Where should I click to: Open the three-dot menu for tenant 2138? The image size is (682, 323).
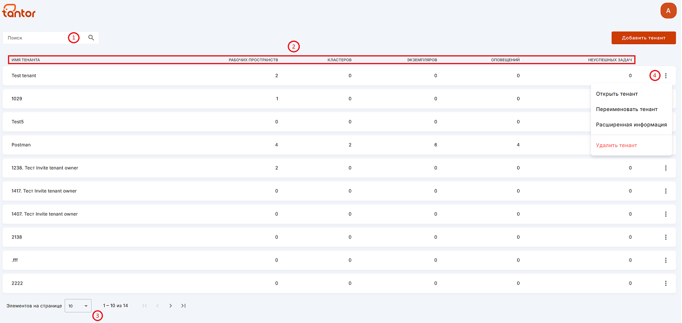point(666,237)
